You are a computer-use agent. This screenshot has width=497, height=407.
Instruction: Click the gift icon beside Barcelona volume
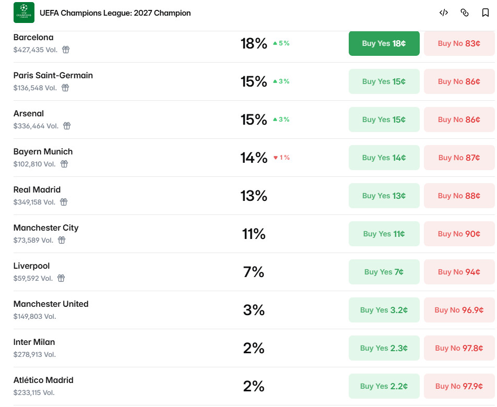tap(66, 50)
